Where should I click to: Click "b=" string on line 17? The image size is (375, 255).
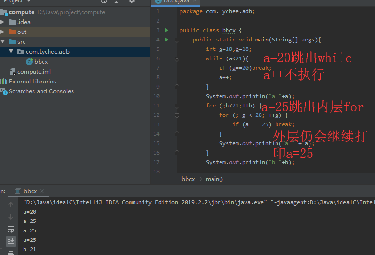pos(275,162)
